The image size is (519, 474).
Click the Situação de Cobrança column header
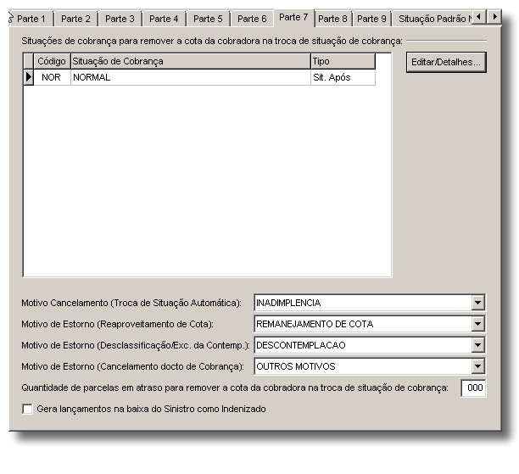(191, 61)
